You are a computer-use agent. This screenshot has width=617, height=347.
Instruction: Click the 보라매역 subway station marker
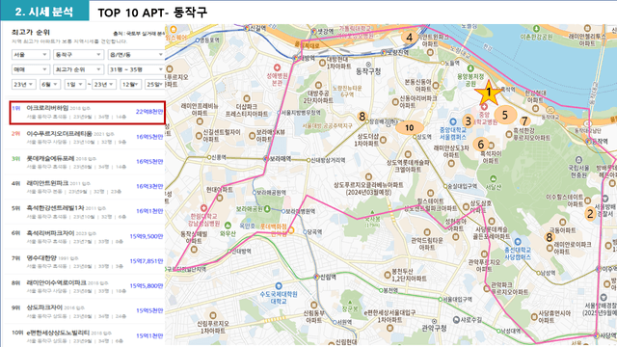click(266, 158)
